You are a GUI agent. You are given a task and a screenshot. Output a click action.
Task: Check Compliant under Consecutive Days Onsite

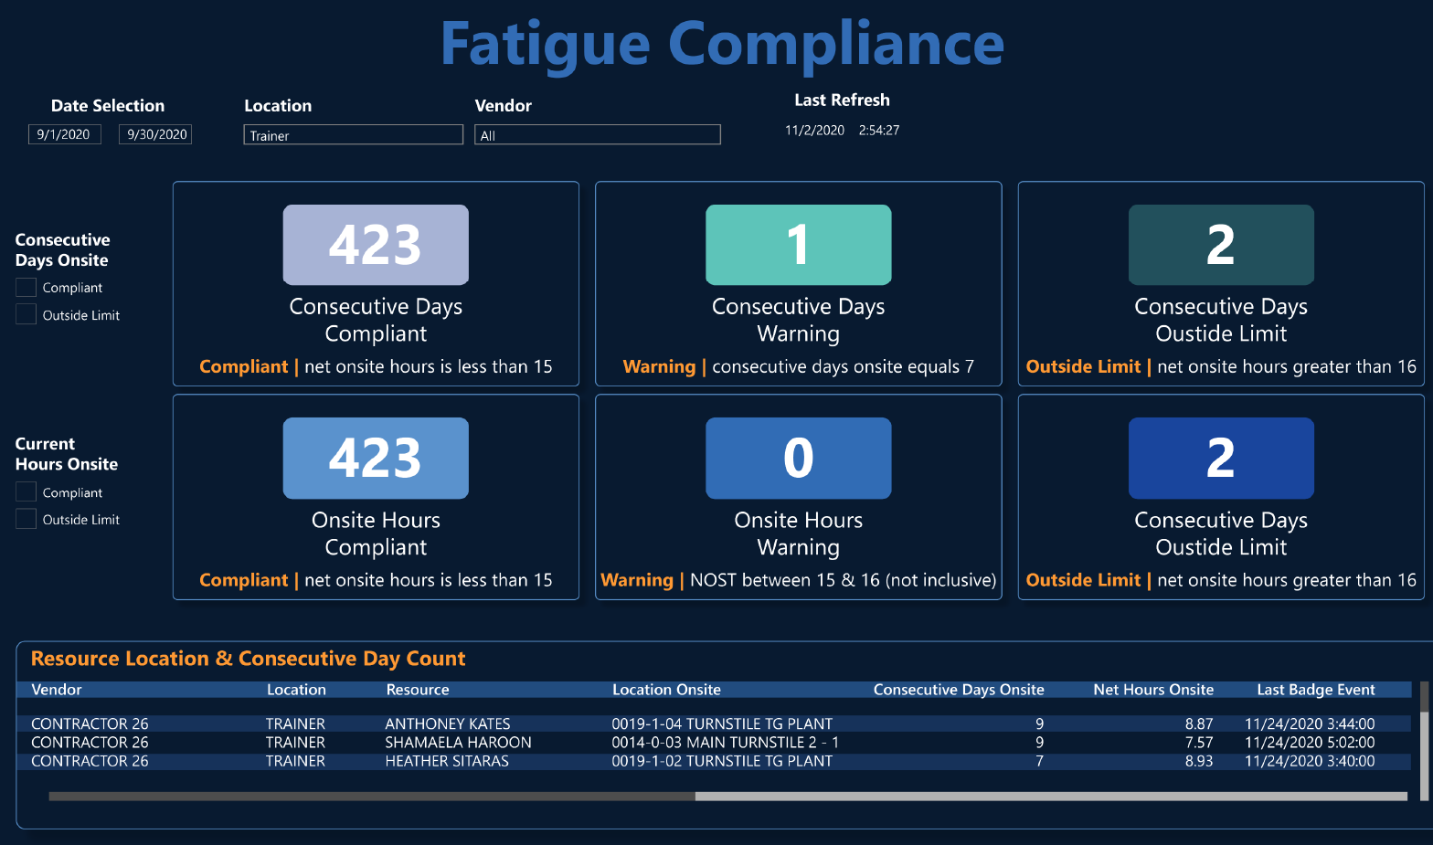click(26, 287)
